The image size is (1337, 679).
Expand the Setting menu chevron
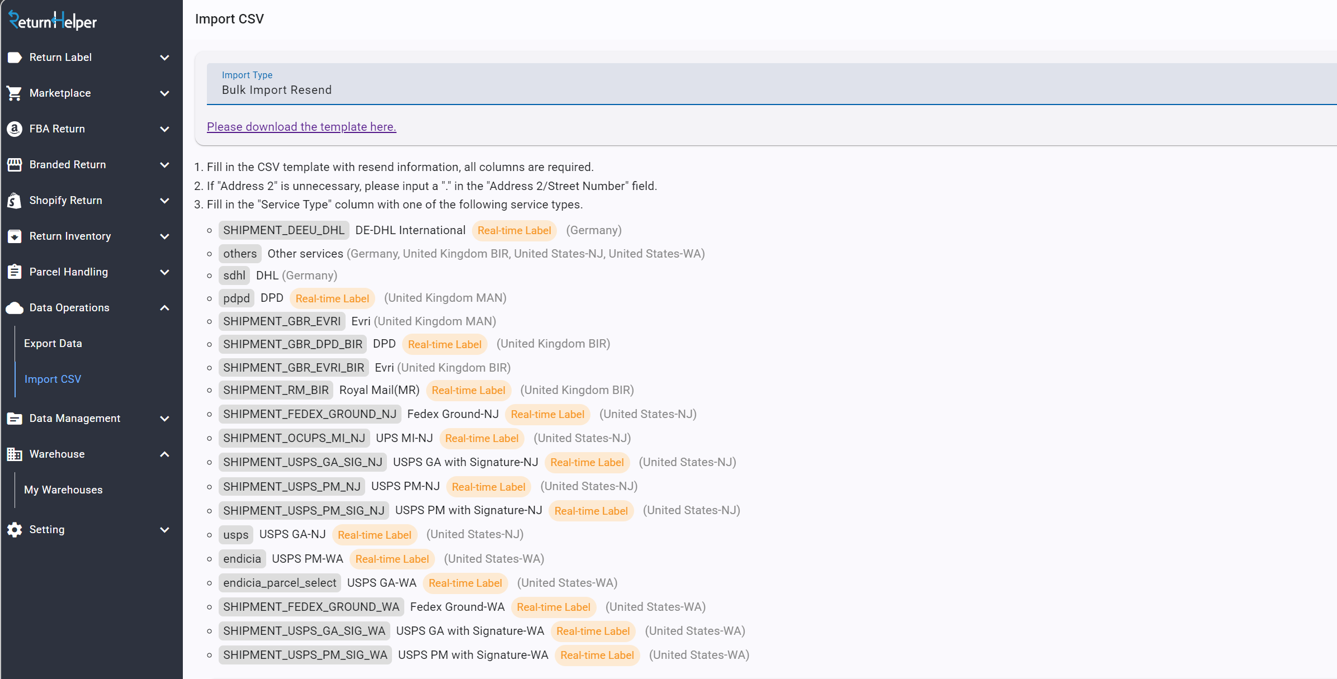(164, 530)
